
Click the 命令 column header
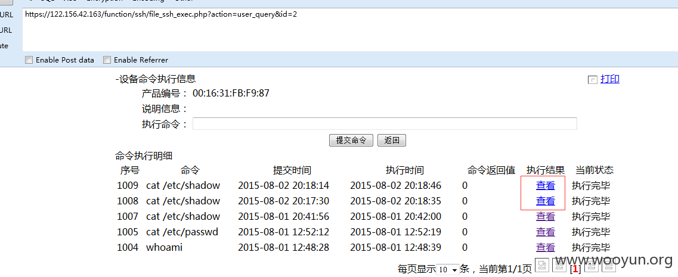[x=190, y=170]
